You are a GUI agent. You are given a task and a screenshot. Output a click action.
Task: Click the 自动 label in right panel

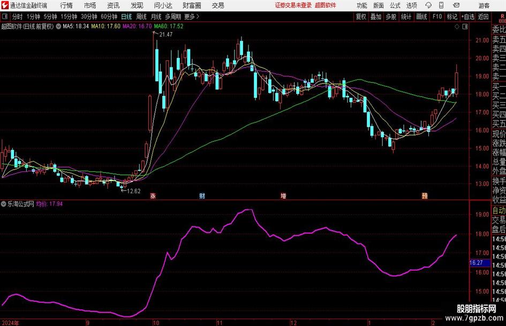tap(499, 210)
